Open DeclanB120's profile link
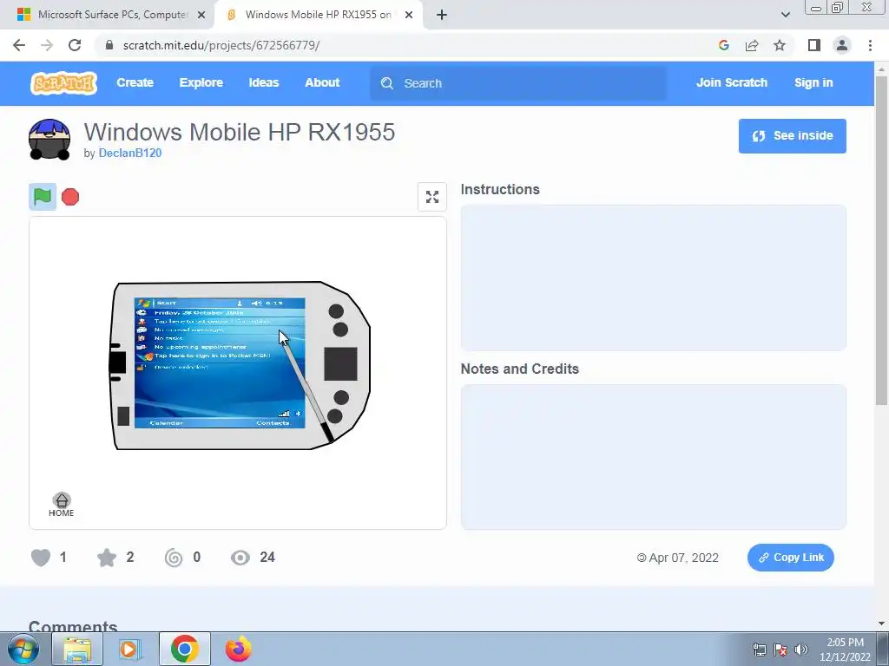This screenshot has width=889, height=666. pyautogui.click(x=130, y=153)
